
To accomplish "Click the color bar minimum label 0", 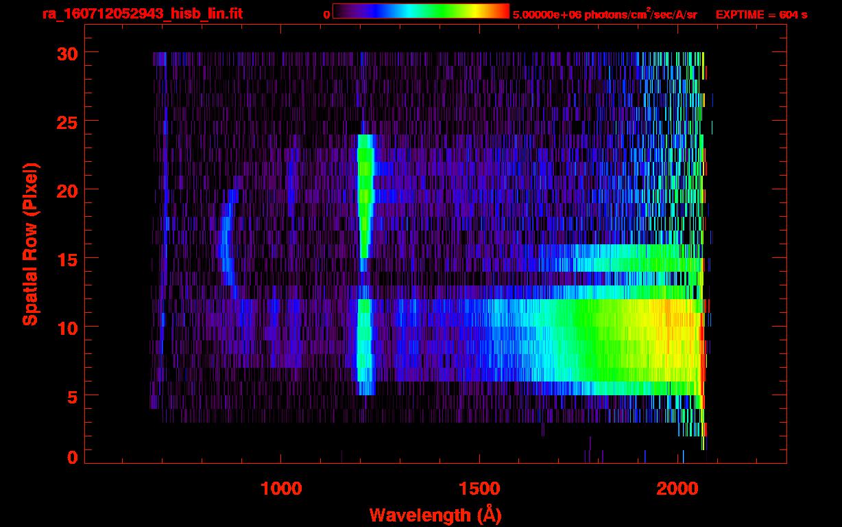I will 327,14.
